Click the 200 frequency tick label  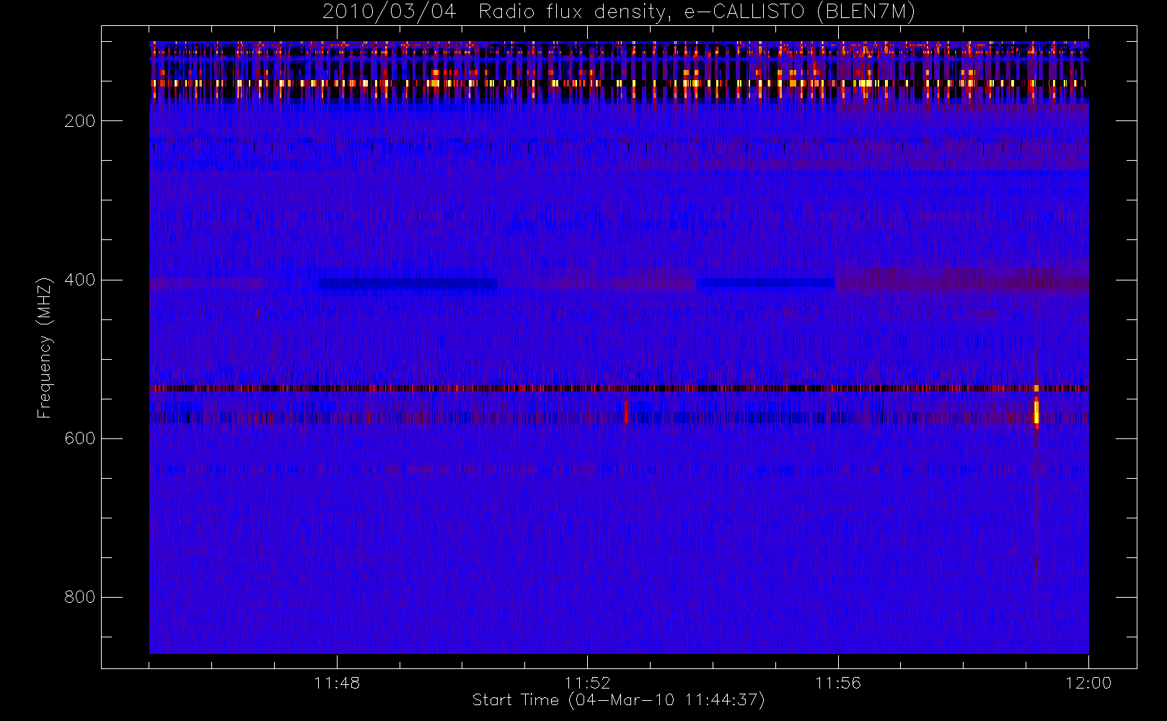coord(79,121)
